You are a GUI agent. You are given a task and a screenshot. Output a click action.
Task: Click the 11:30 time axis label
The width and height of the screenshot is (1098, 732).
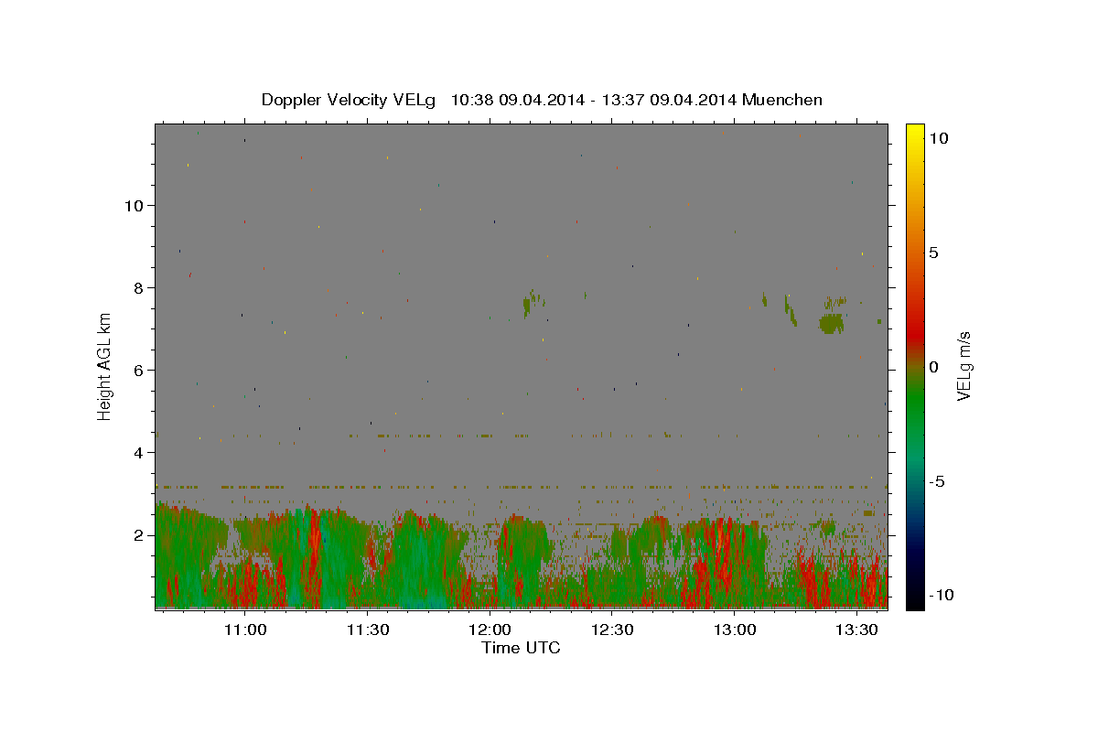[368, 630]
